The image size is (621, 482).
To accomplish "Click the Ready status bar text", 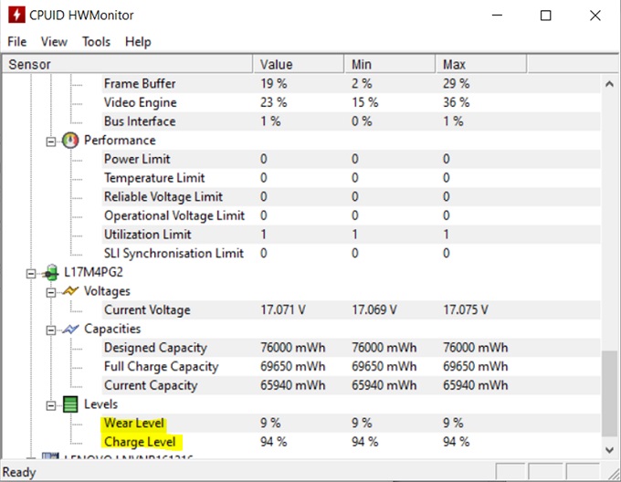I will tap(19, 472).
